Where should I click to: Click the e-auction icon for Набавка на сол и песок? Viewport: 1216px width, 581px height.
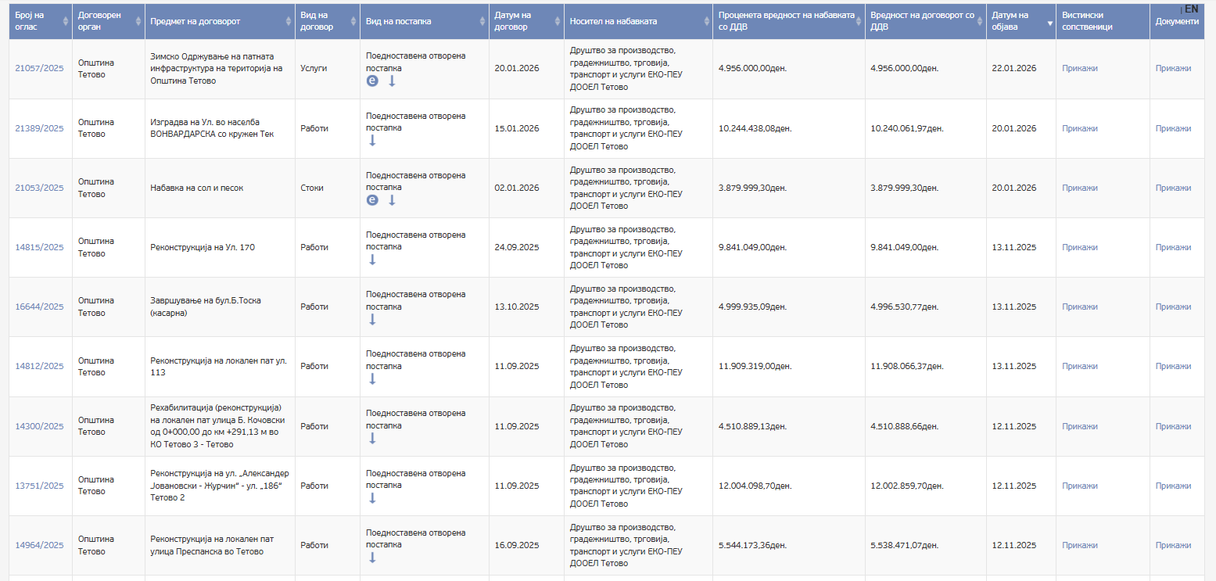point(372,200)
